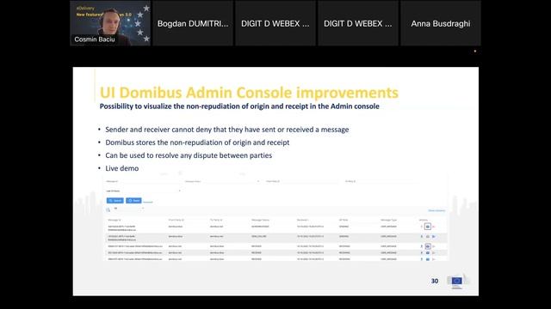Image resolution: width=551 pixels, height=309 pixels.
Task: Click the Show columns link
Action: (x=436, y=210)
